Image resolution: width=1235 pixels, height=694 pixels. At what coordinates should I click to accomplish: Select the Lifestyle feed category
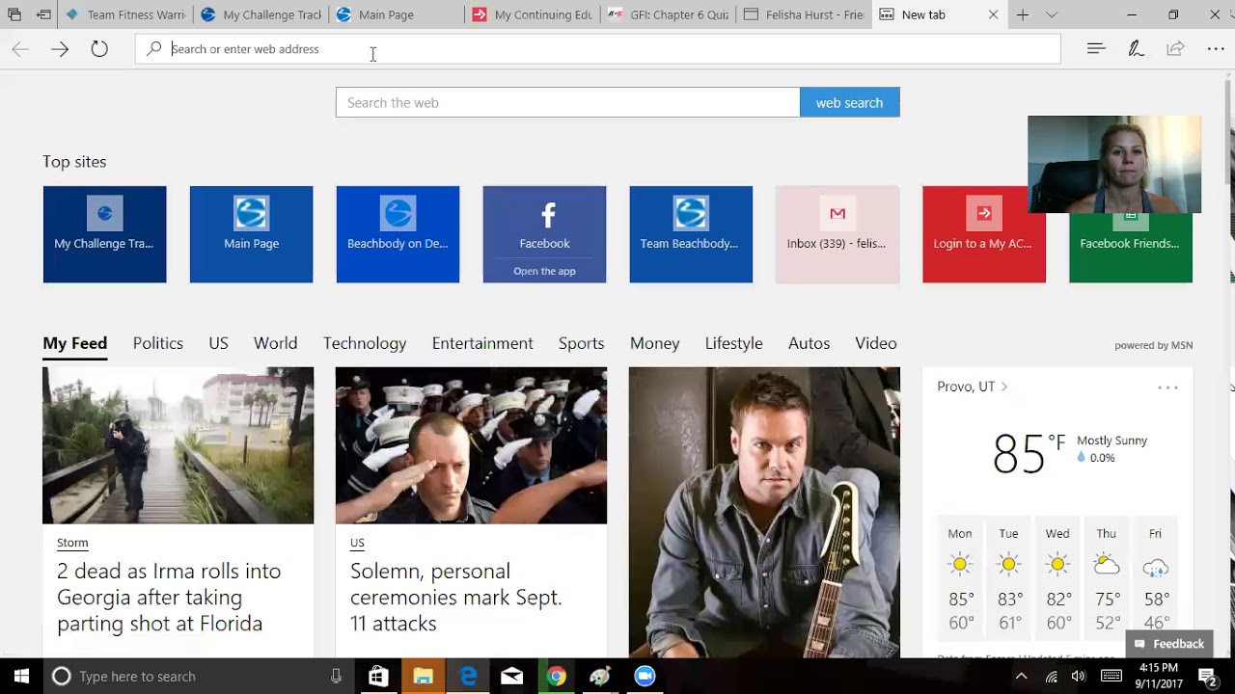pyautogui.click(x=733, y=343)
